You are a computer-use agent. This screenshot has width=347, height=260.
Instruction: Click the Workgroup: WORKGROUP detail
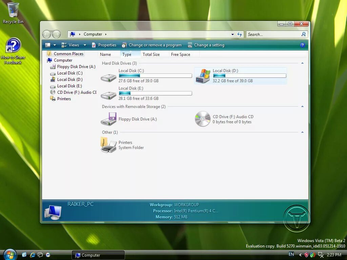[x=175, y=205]
